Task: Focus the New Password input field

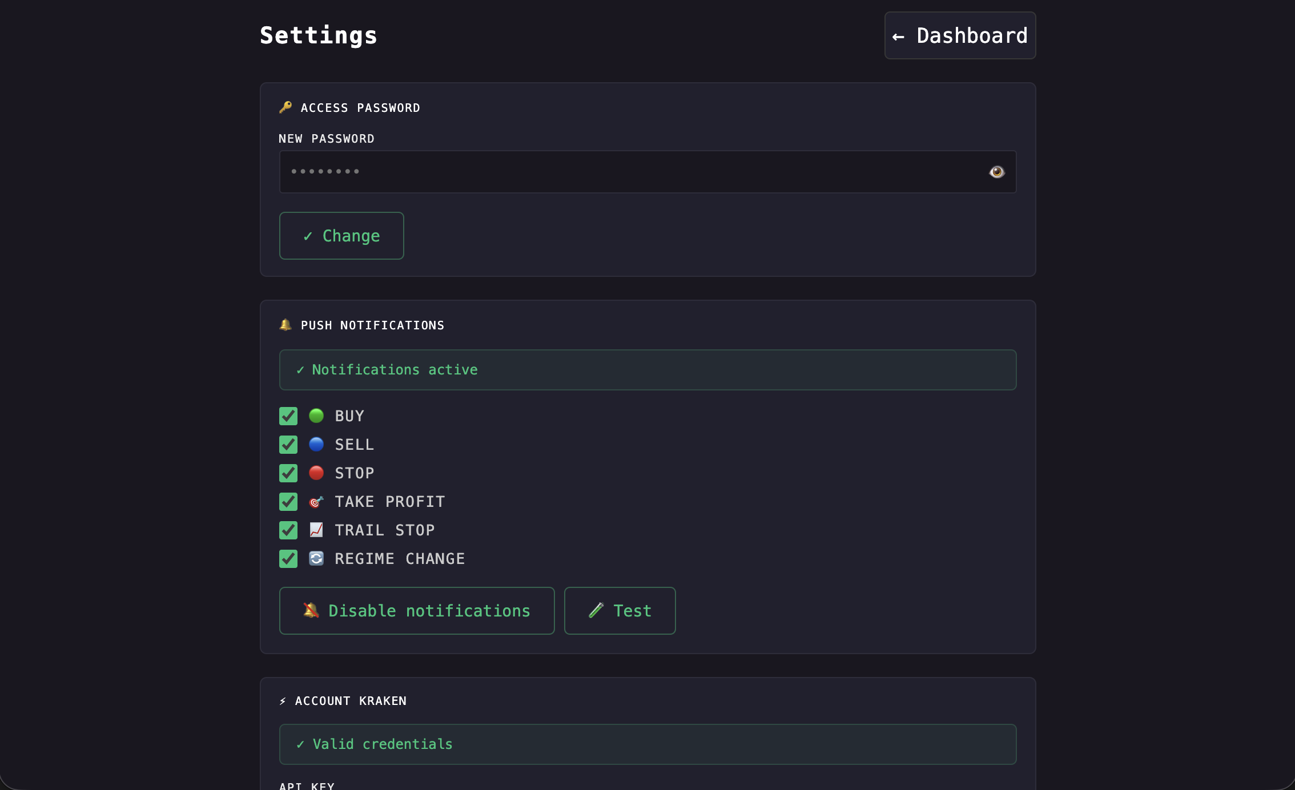Action: coord(628,172)
